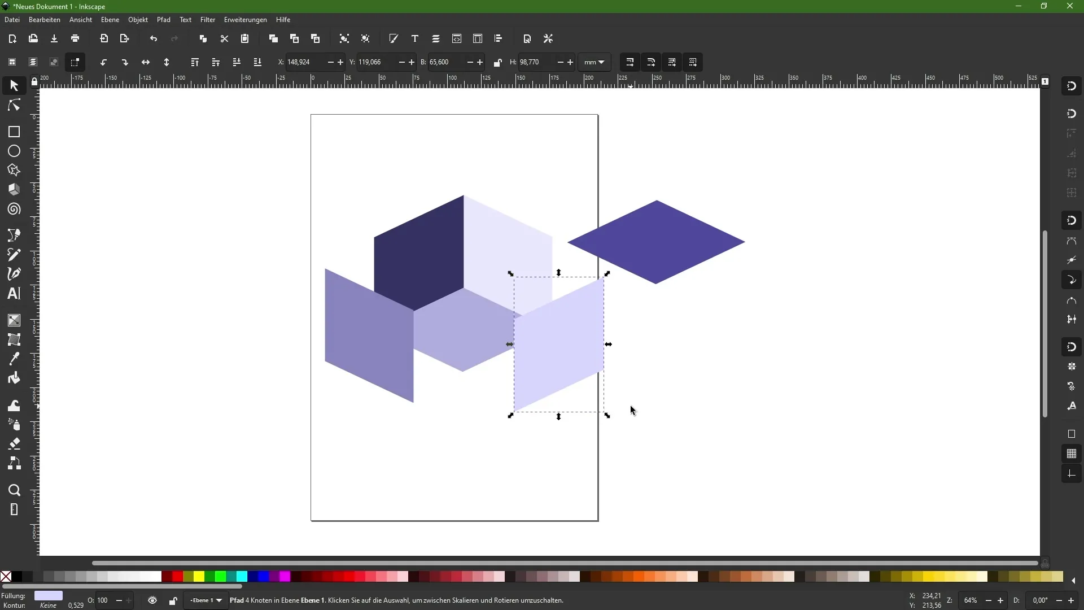Image resolution: width=1084 pixels, height=610 pixels.
Task: Open the mm units dropdown
Action: pyautogui.click(x=595, y=62)
